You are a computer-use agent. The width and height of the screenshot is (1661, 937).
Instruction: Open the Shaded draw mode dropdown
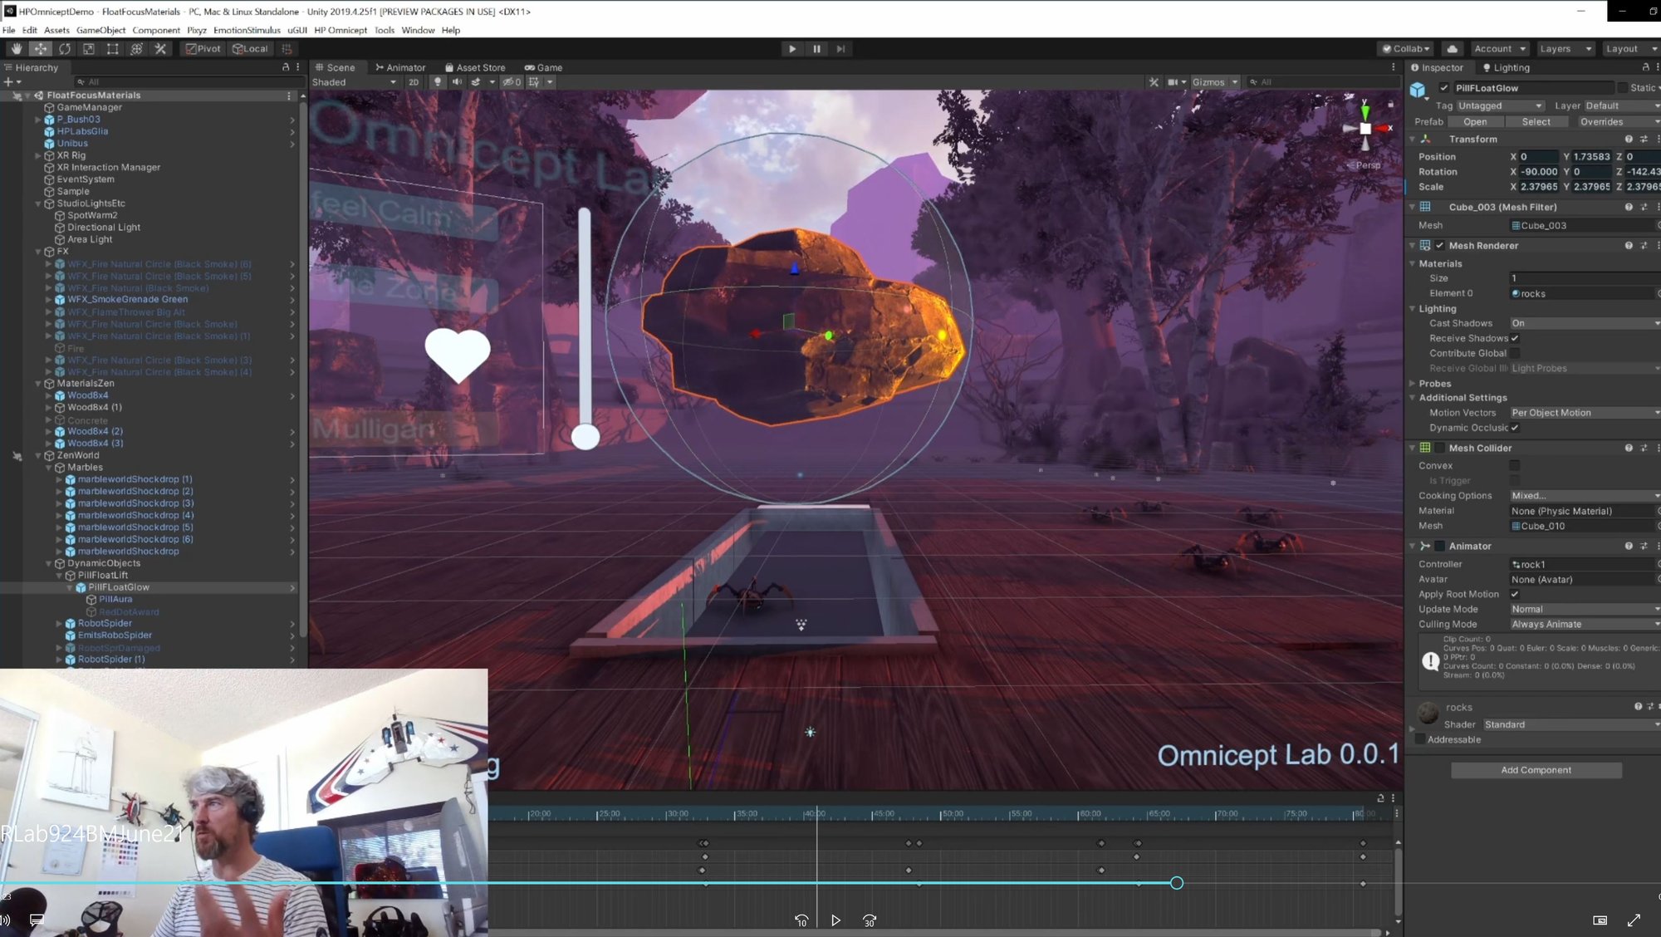click(x=355, y=82)
